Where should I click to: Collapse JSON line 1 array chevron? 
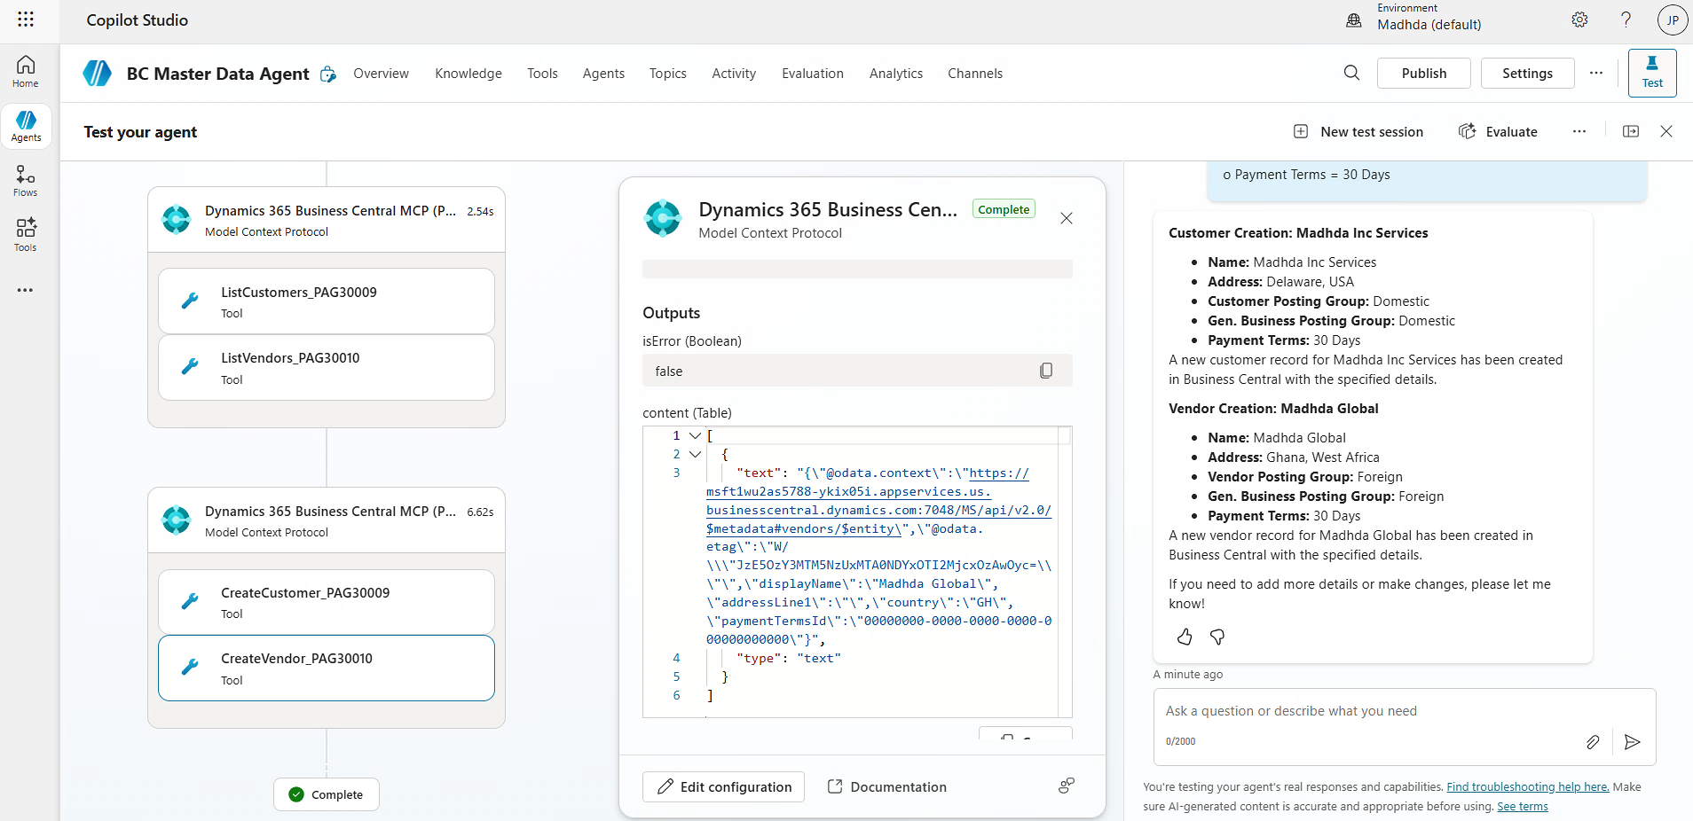[695, 435]
